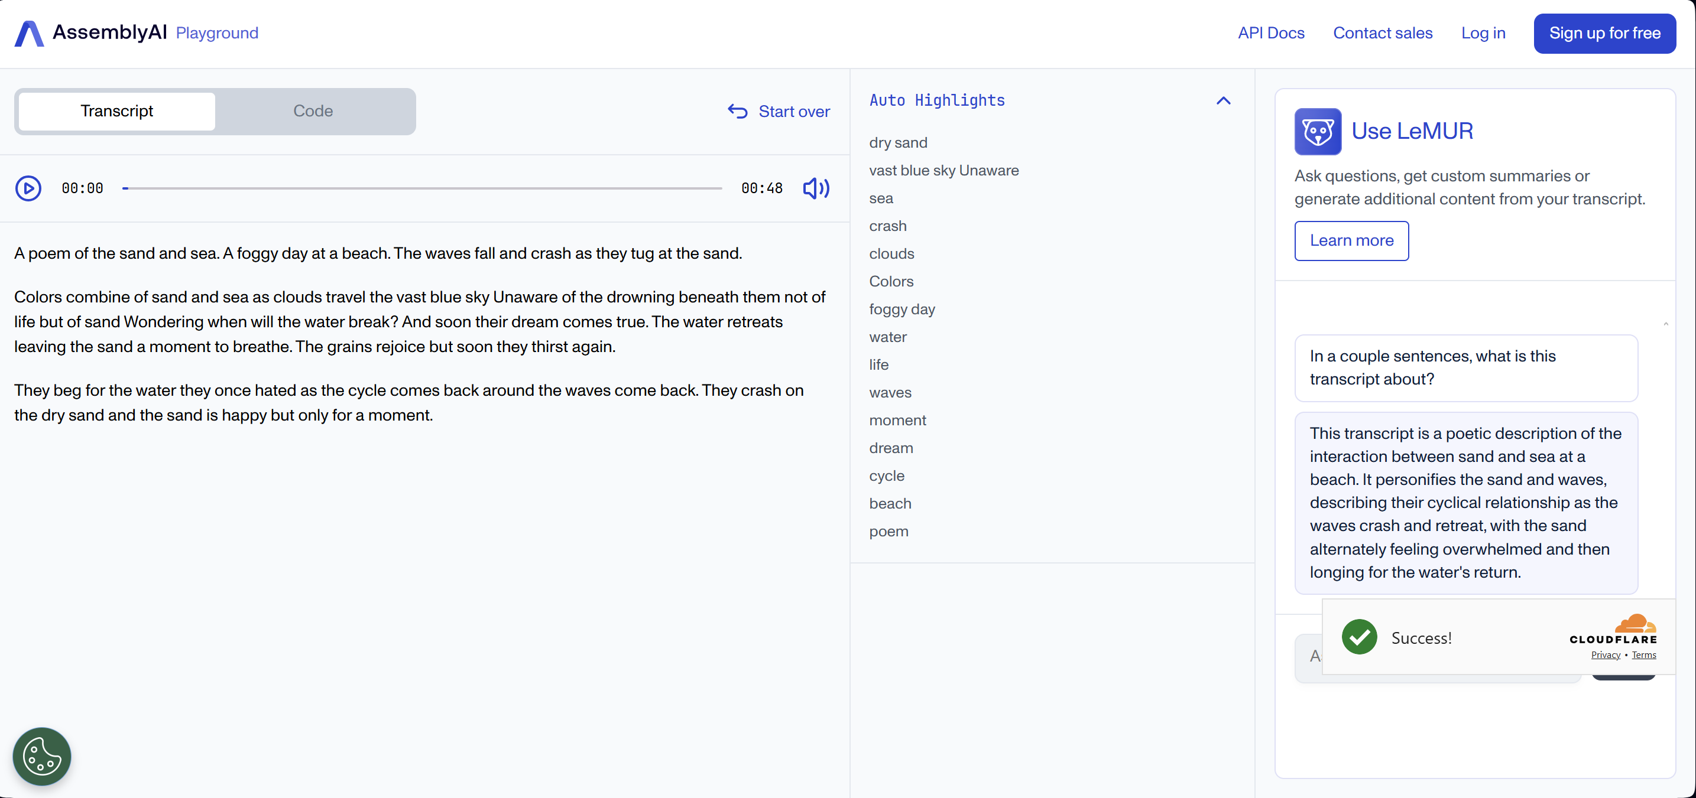The height and width of the screenshot is (798, 1696).
Task: Click the LeMUR answer summary bubble
Action: (1465, 503)
